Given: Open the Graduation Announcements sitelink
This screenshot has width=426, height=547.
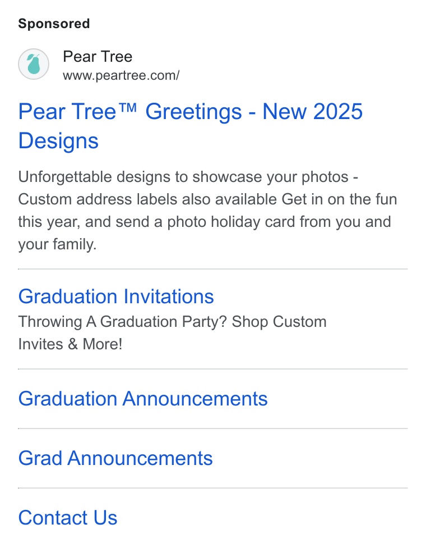Looking at the screenshot, I should point(143,399).
